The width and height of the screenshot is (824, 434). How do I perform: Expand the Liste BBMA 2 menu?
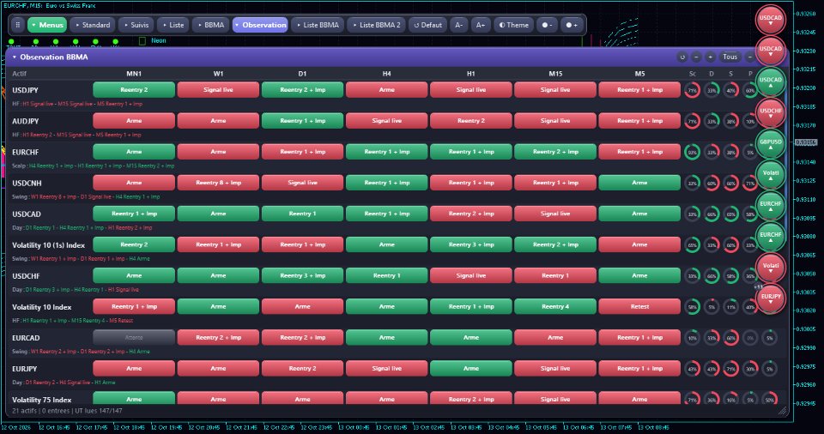376,25
